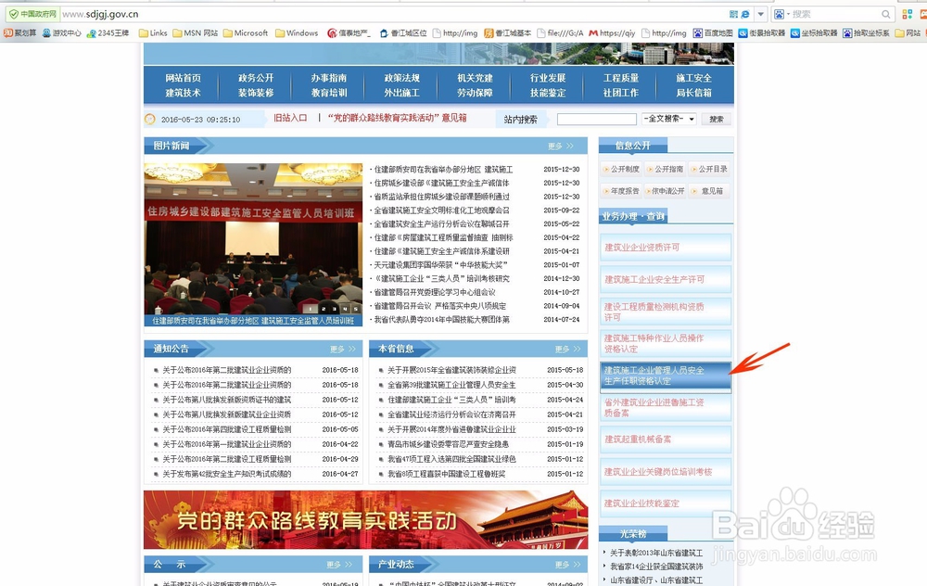Viewport: 927px width, 586px height.
Task: Click the IE compatibility mode icon in address bar
Action: coord(745,14)
